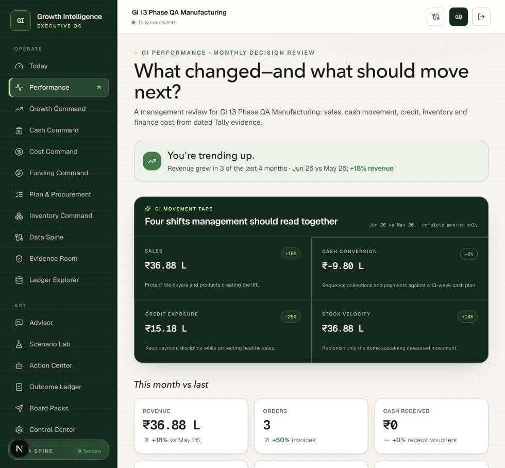This screenshot has width=505, height=468.
Task: Click the Cash Command bank icon
Action: pos(19,130)
